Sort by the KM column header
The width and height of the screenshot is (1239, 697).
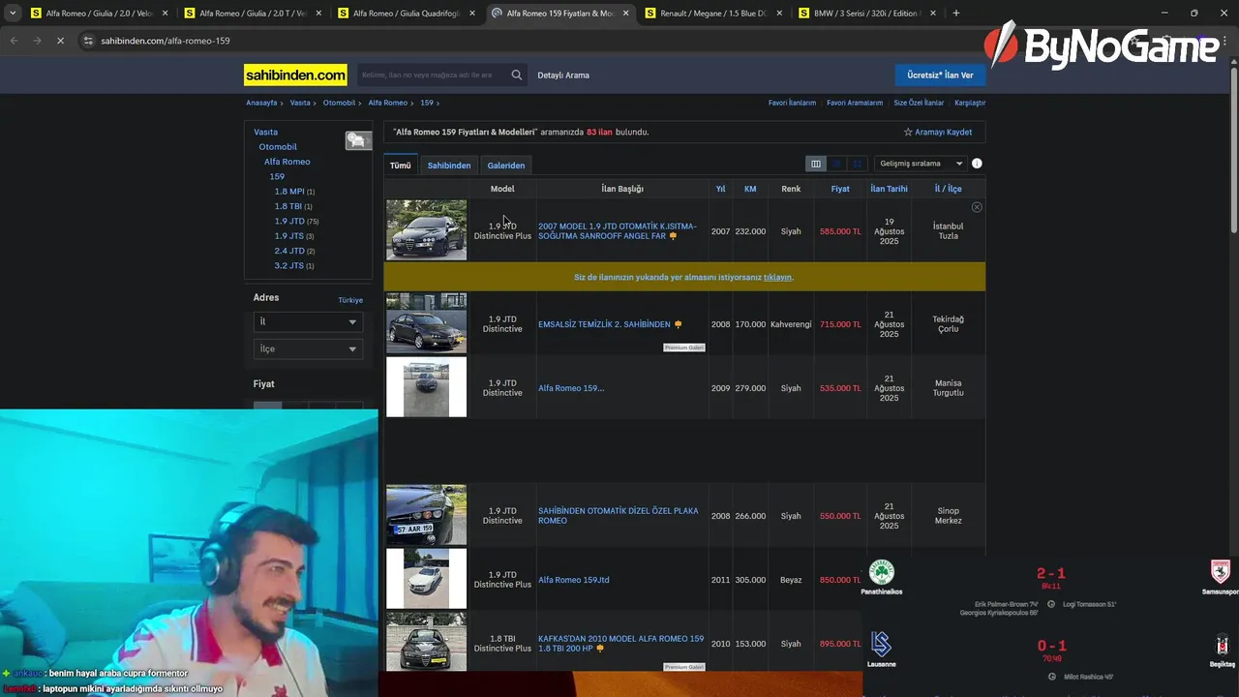(x=750, y=189)
